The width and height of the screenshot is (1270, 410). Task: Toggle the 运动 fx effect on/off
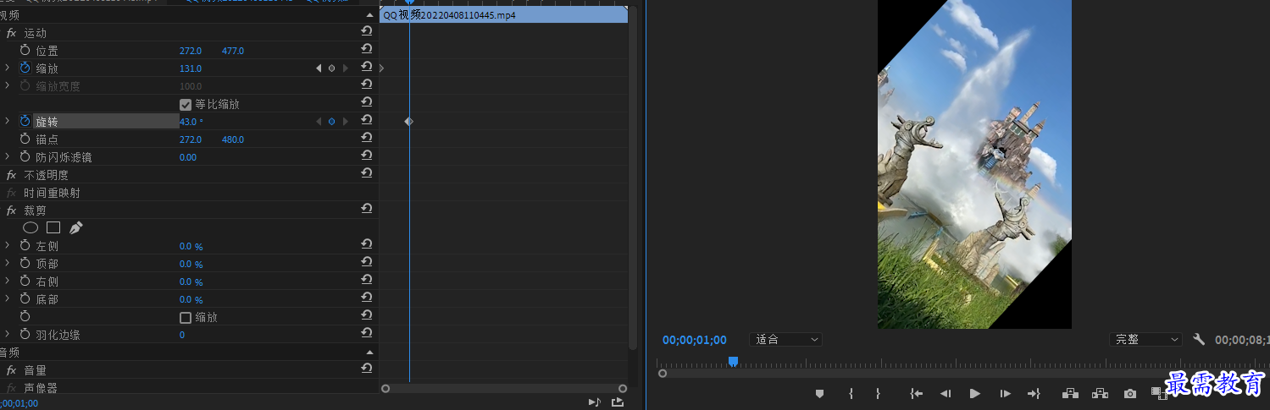click(11, 33)
